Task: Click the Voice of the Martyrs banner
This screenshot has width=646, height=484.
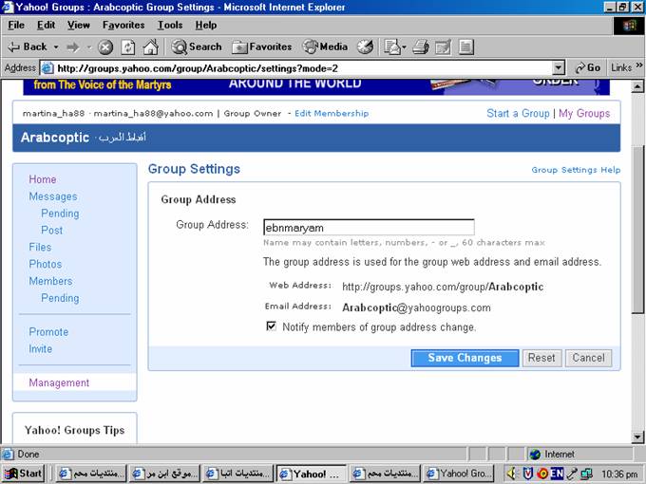Action: (316, 87)
